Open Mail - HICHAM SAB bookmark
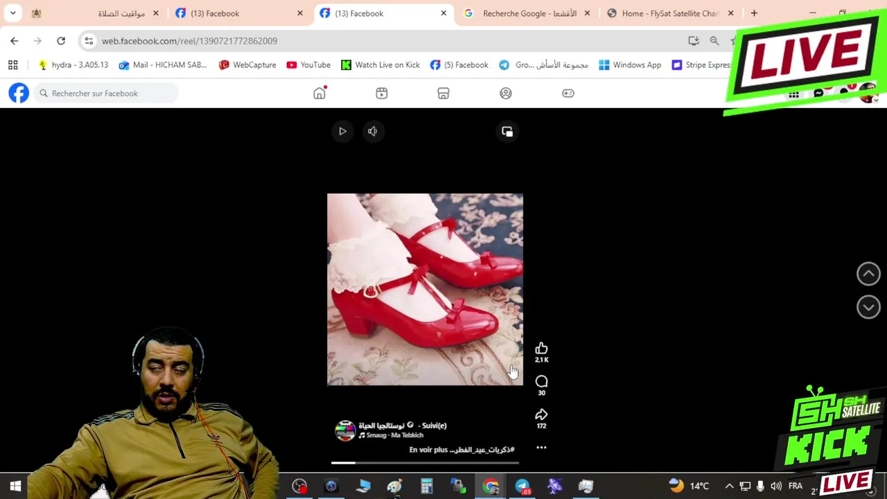This screenshot has height=499, width=887. [x=163, y=65]
